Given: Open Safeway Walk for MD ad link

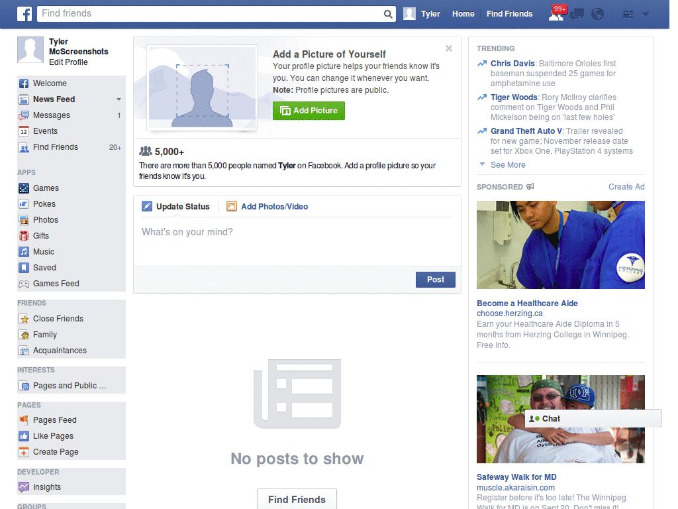Looking at the screenshot, I should 516,477.
